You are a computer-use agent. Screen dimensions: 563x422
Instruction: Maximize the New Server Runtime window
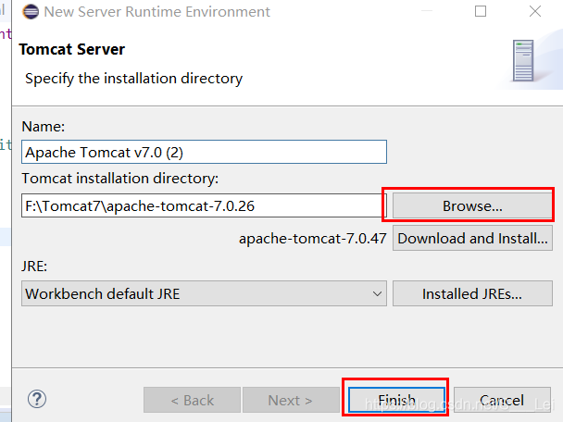tap(481, 11)
